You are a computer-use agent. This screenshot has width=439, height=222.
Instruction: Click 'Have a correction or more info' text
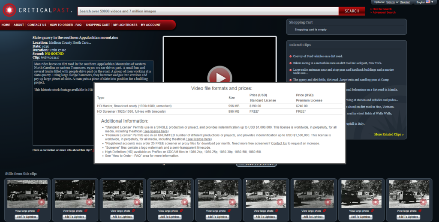pos(62,150)
